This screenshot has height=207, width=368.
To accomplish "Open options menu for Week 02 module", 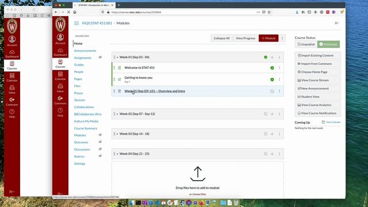I will click(279, 114).
